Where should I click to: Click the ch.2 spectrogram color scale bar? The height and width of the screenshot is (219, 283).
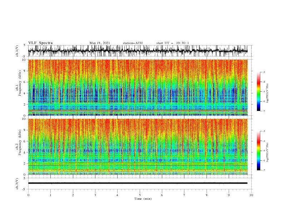(x=258, y=151)
